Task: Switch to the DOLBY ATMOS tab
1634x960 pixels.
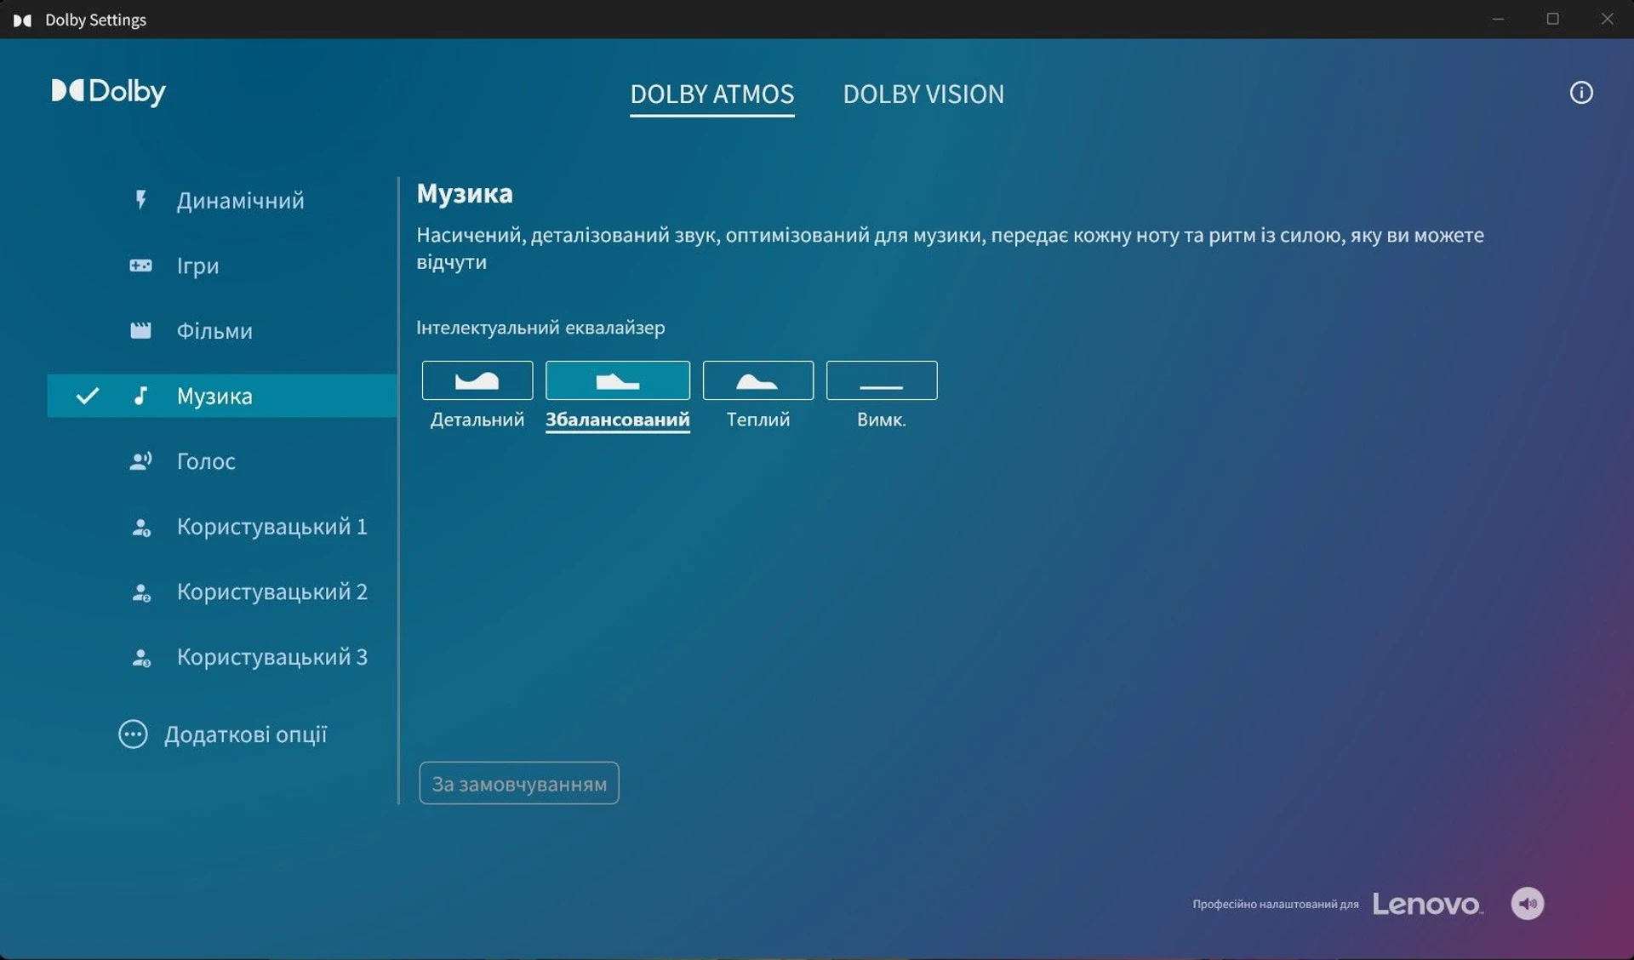Action: tap(712, 94)
